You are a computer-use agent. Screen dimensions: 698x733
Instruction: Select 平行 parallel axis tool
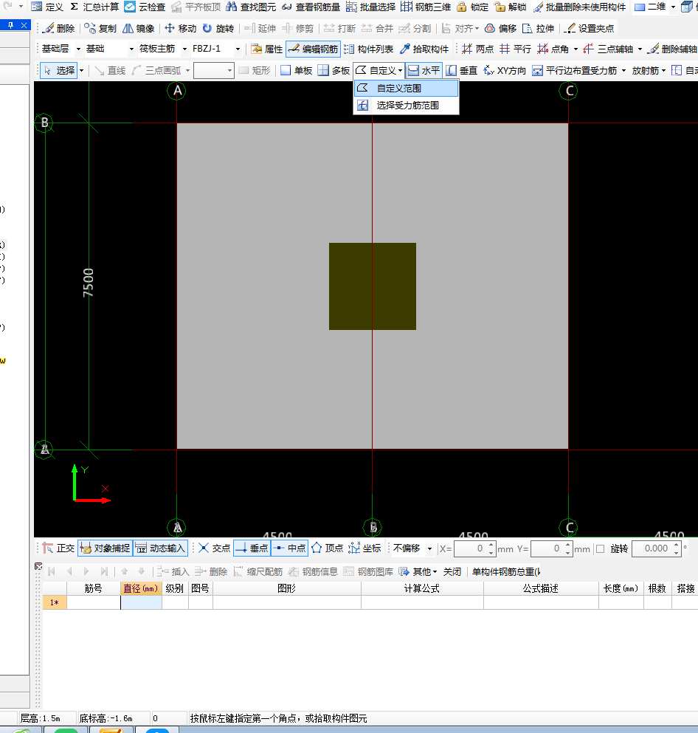click(x=515, y=49)
